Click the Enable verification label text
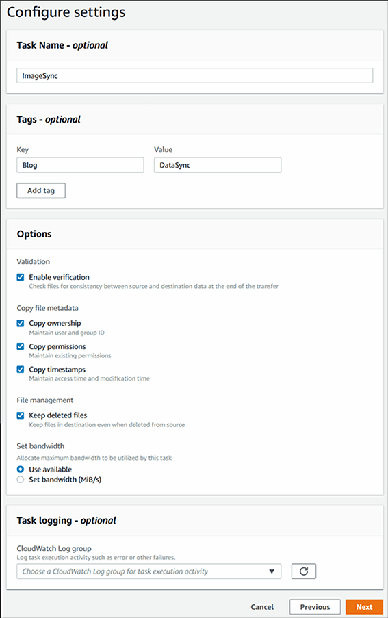 pyautogui.click(x=59, y=277)
